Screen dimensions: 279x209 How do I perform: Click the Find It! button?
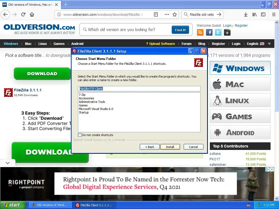tap(180, 30)
